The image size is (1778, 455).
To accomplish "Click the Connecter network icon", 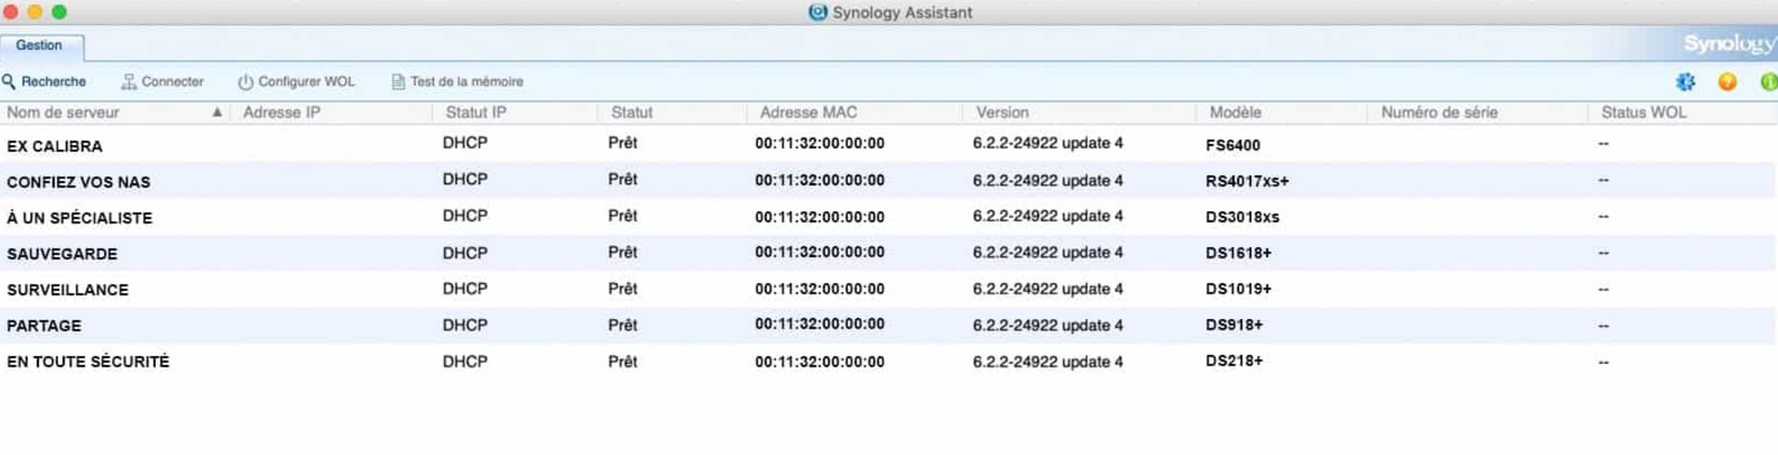I will pyautogui.click(x=128, y=82).
